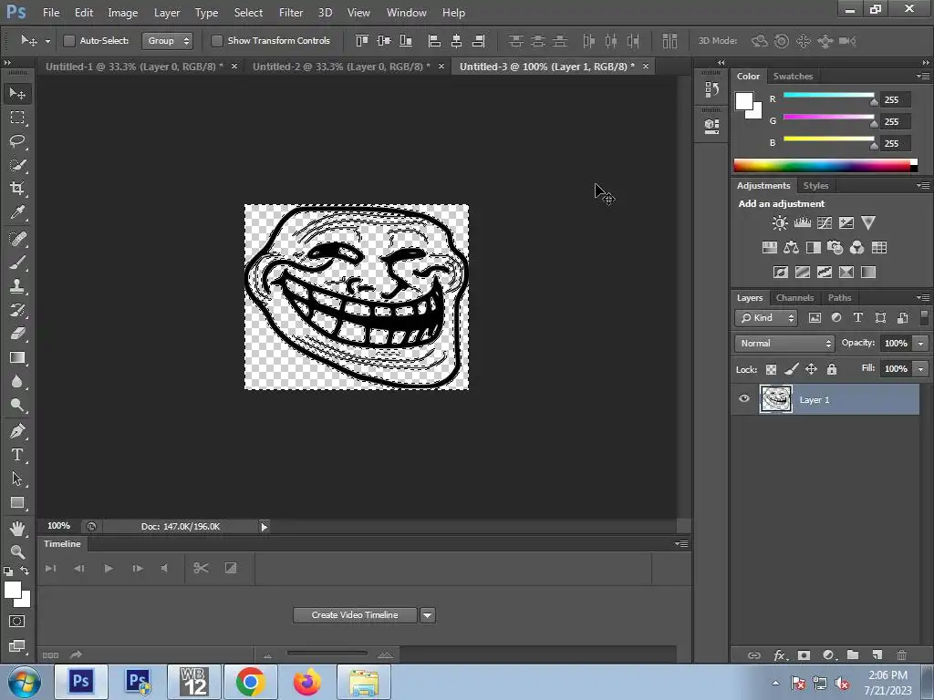Open the Fill slider dropdown
The height and width of the screenshot is (700, 934).
(x=921, y=369)
